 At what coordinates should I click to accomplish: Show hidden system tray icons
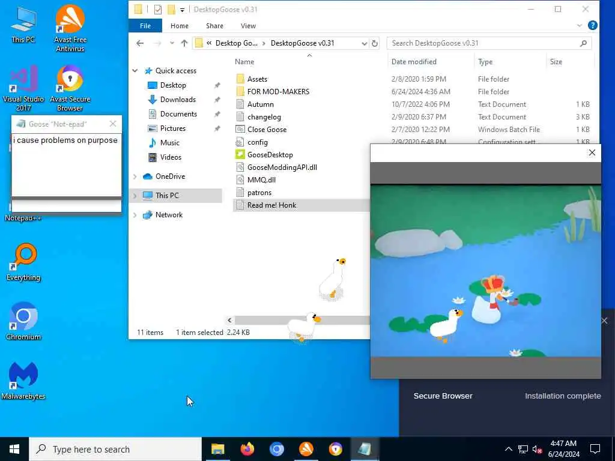pyautogui.click(x=508, y=449)
